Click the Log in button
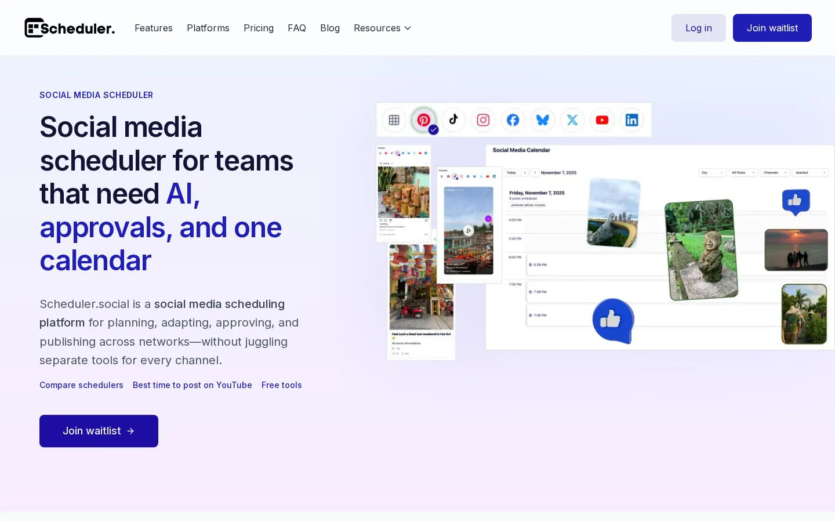 tap(699, 28)
